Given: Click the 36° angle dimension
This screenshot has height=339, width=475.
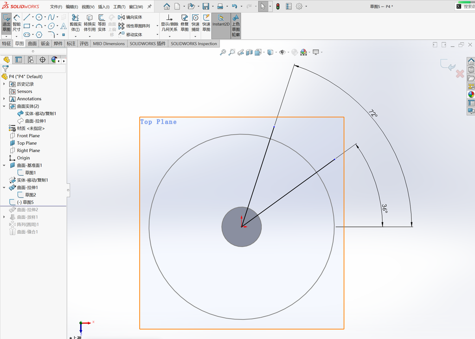Looking at the screenshot, I should pos(385,208).
